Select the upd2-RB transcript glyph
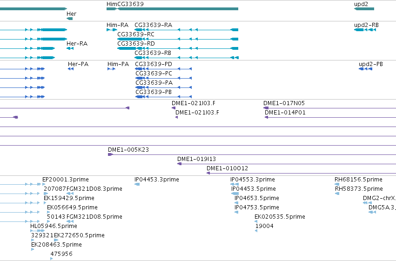This screenshot has height=261, width=396. [365, 30]
